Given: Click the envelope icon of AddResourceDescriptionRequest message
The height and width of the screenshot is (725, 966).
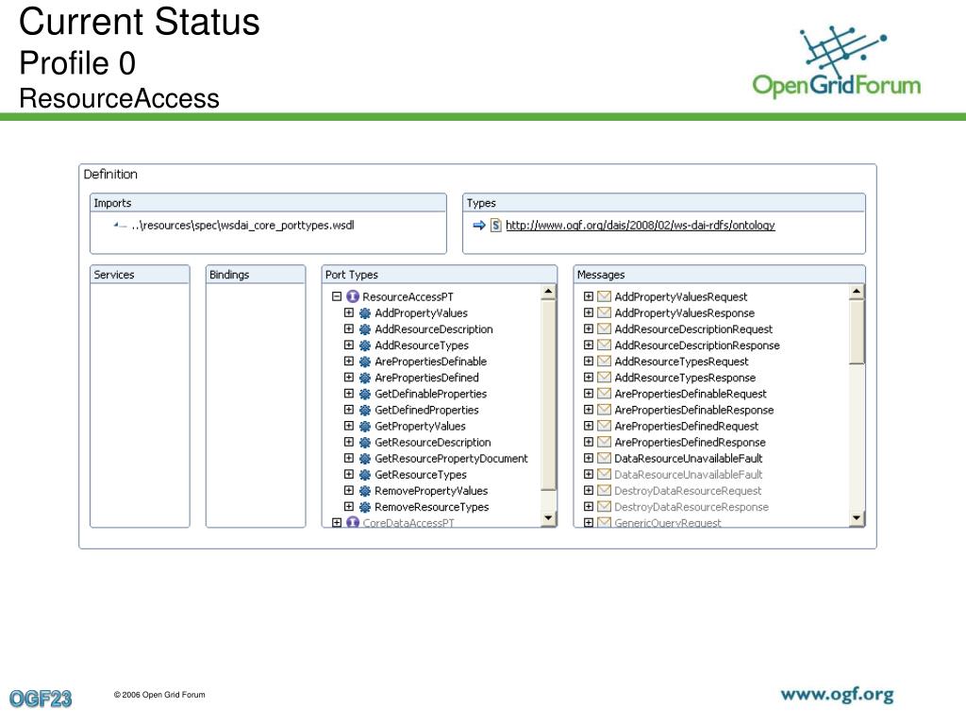Looking at the screenshot, I should 605,329.
